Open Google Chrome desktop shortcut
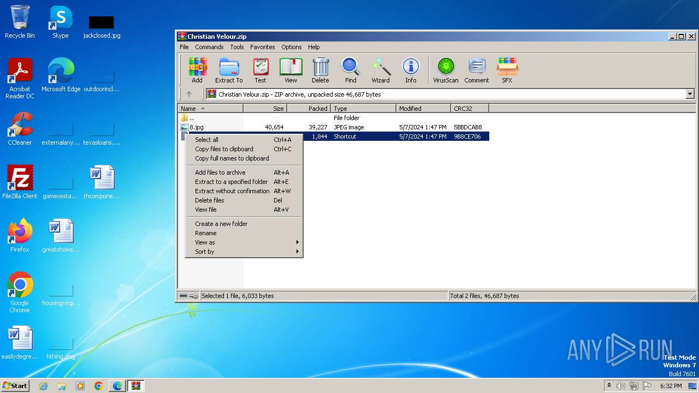The image size is (699, 393). 20,293
